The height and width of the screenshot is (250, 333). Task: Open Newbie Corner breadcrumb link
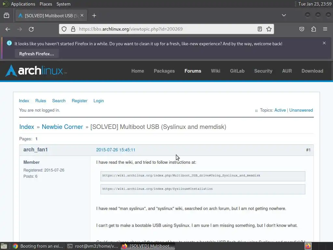(62, 127)
